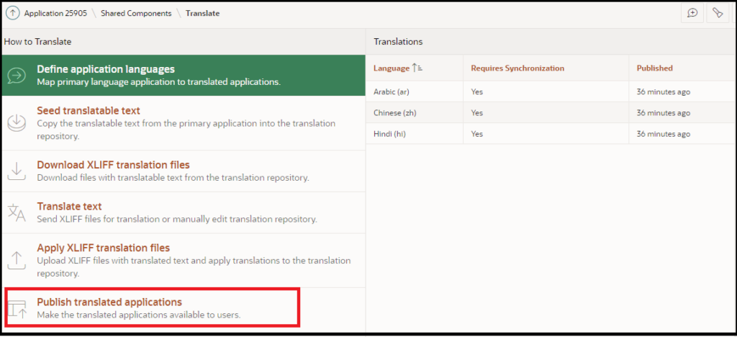Image resolution: width=737 pixels, height=337 pixels.
Task: Click the Define application languages arrow icon
Action: (x=17, y=76)
